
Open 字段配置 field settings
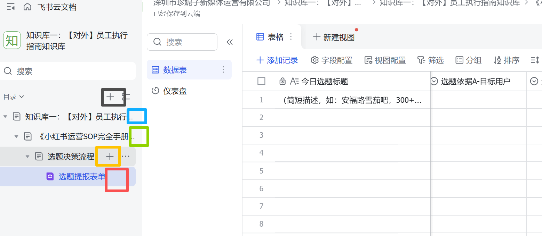(x=332, y=60)
